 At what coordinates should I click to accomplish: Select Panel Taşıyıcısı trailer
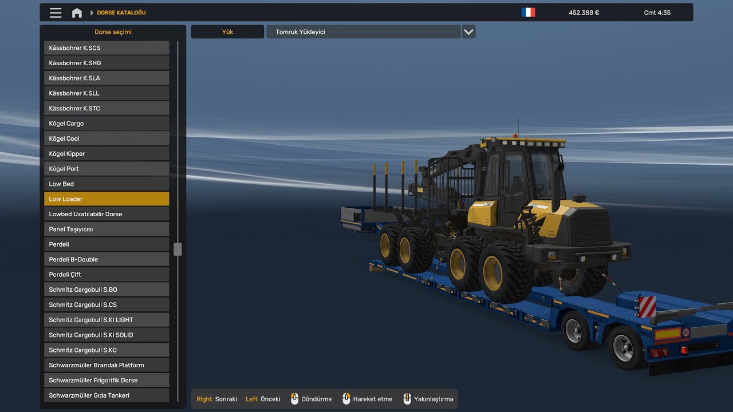pyautogui.click(x=107, y=229)
